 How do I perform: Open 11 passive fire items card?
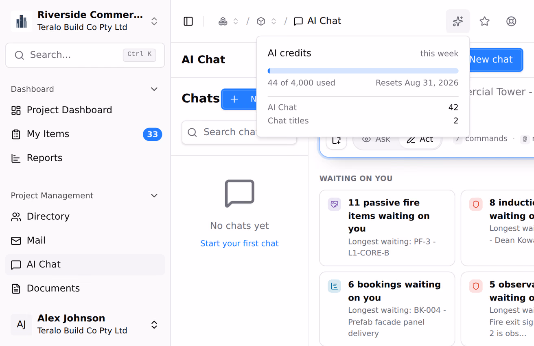387,228
